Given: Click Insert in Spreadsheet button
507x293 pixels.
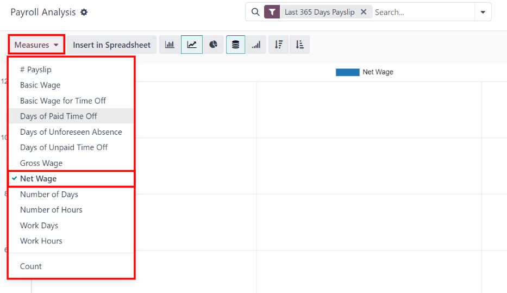Looking at the screenshot, I should click(112, 45).
